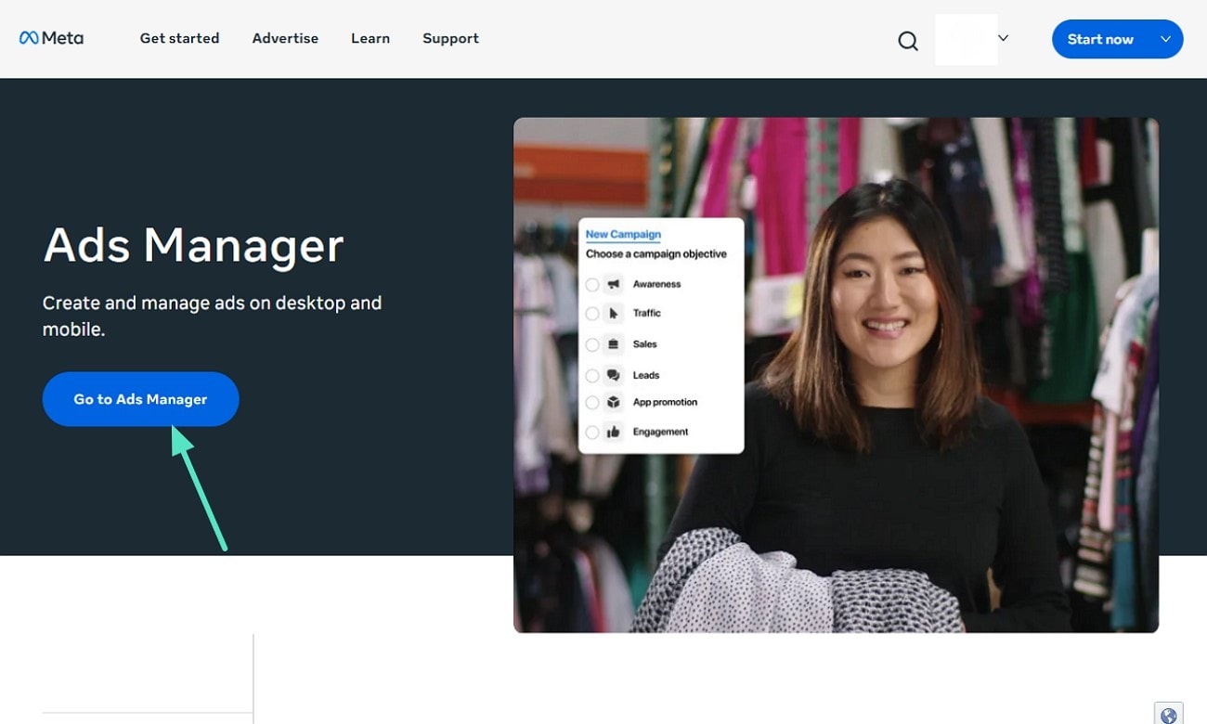Select the Traffic radio button
This screenshot has height=724, width=1207.
point(592,315)
